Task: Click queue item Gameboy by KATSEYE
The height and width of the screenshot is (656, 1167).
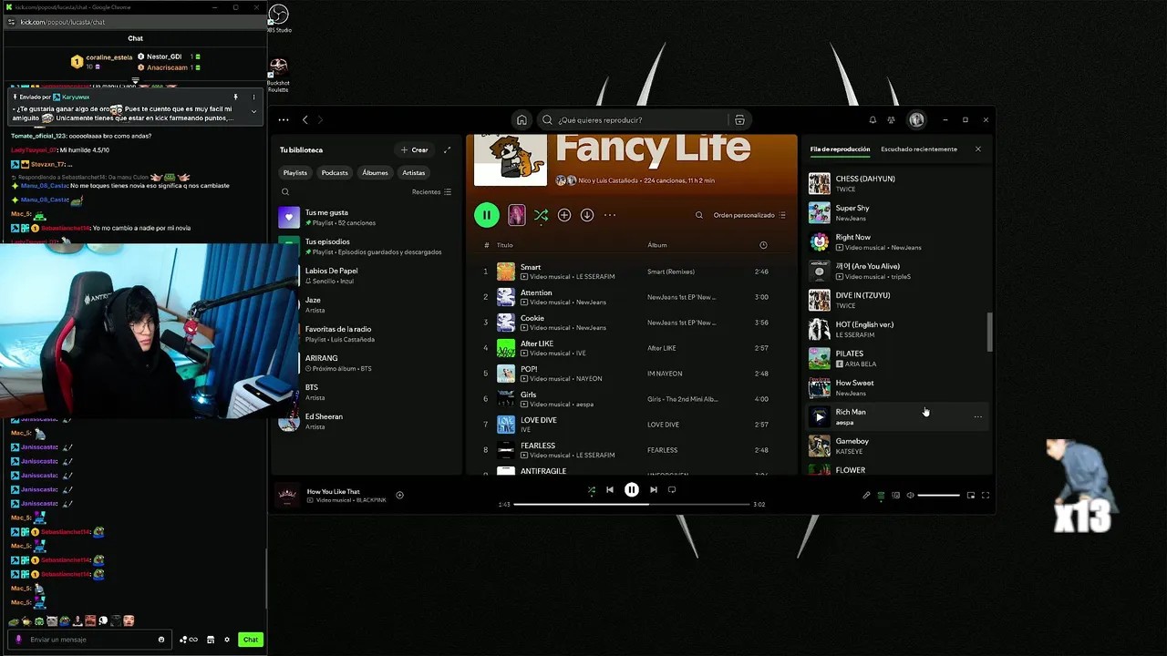Action: 897,446
